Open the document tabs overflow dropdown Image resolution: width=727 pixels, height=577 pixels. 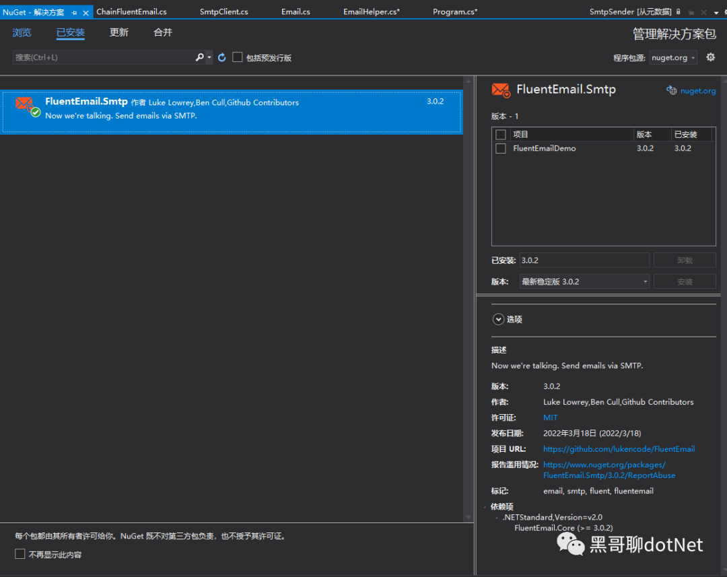[716, 13]
